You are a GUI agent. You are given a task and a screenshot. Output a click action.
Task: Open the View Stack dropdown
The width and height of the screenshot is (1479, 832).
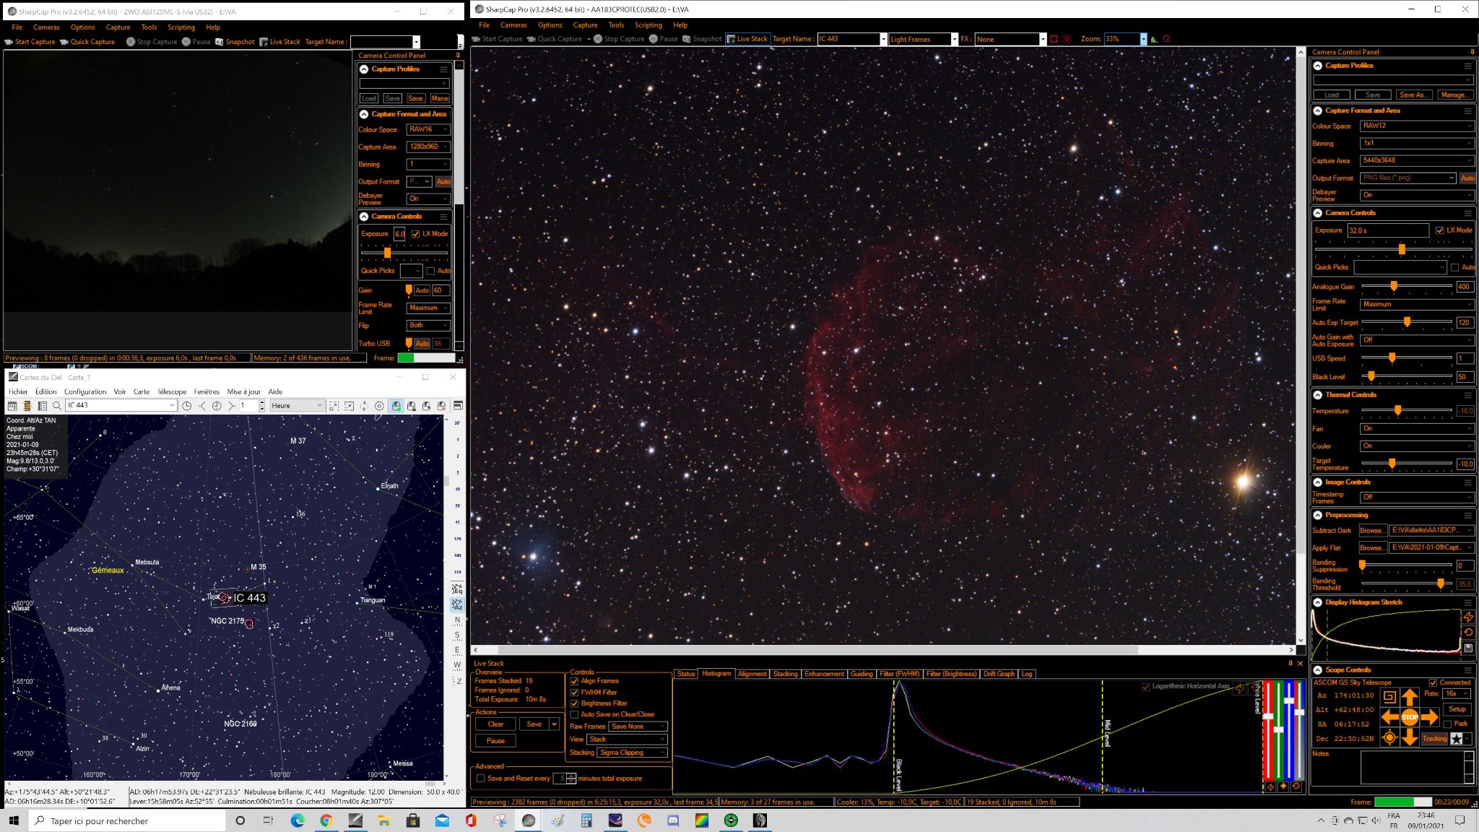pos(627,740)
